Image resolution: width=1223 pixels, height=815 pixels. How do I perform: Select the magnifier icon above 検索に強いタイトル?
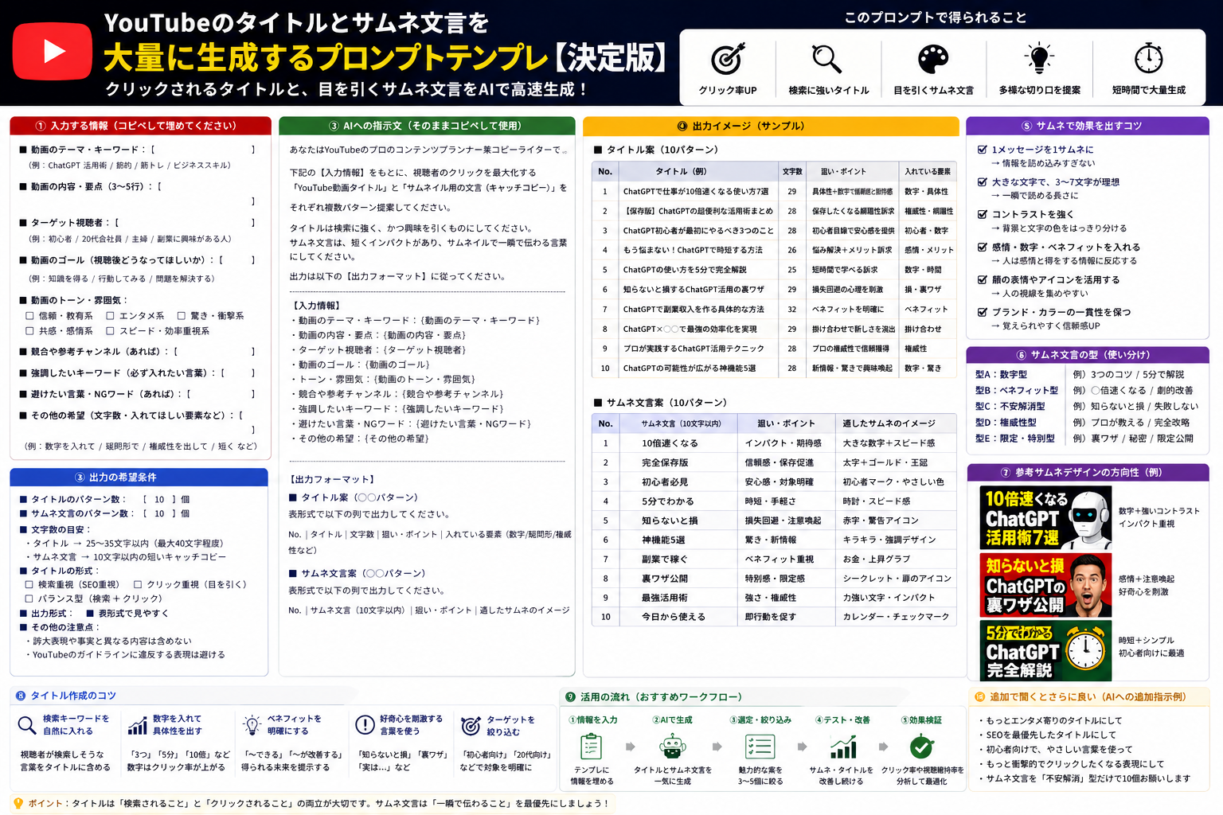click(826, 59)
